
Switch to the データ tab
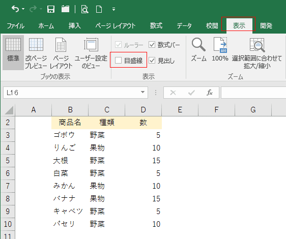click(x=184, y=26)
